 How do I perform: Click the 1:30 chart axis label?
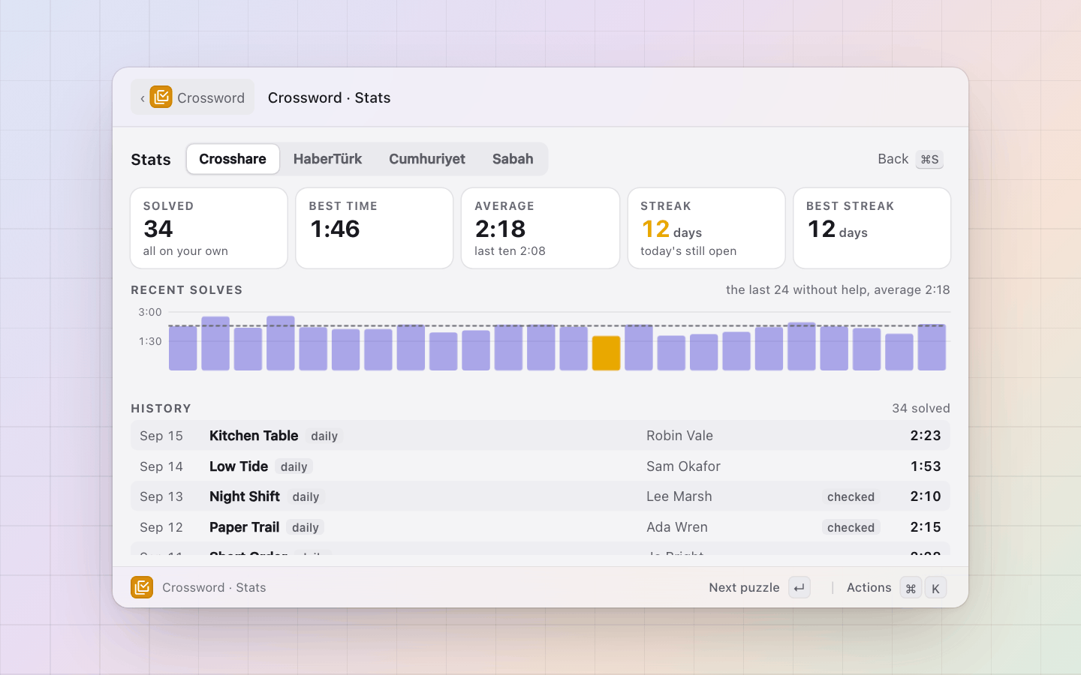150,341
